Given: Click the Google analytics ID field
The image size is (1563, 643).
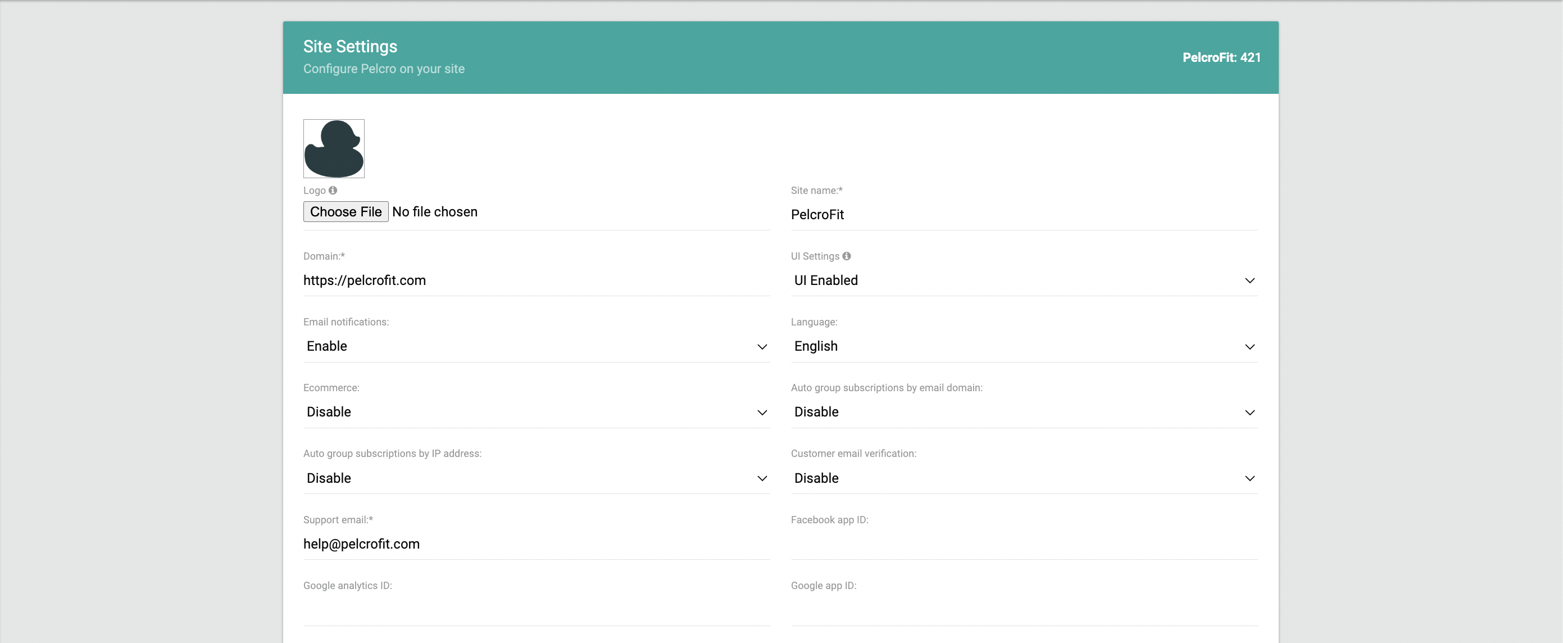Looking at the screenshot, I should 537,610.
